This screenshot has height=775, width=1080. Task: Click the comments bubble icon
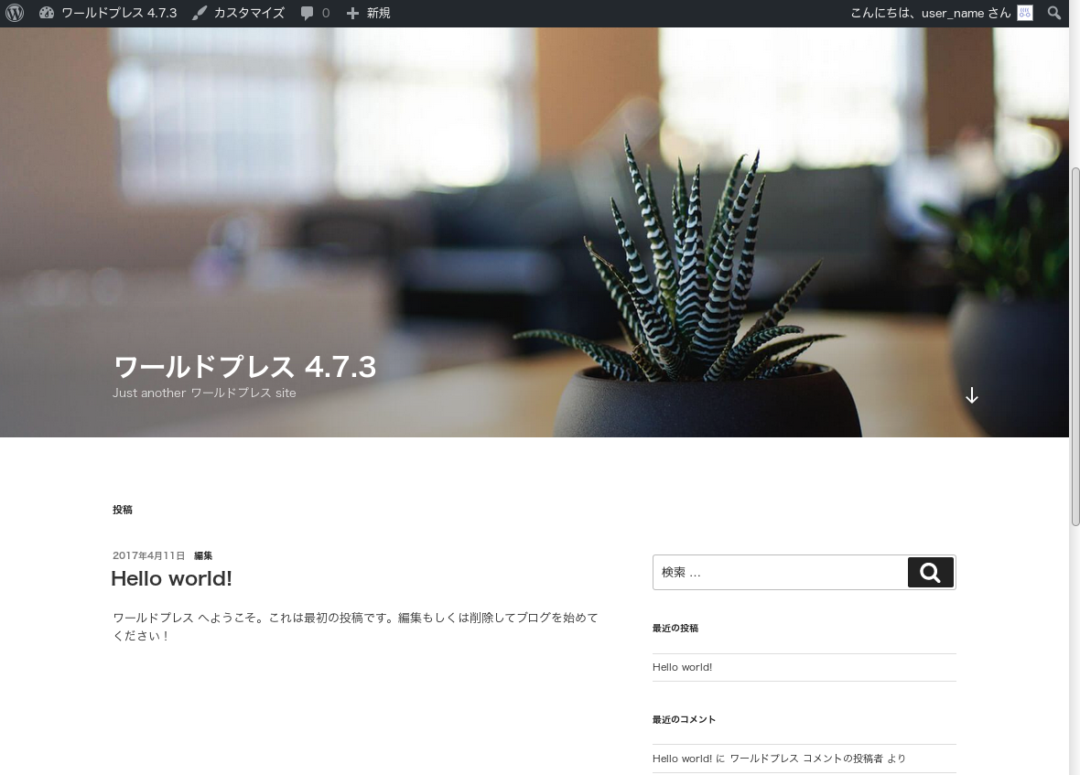(308, 13)
